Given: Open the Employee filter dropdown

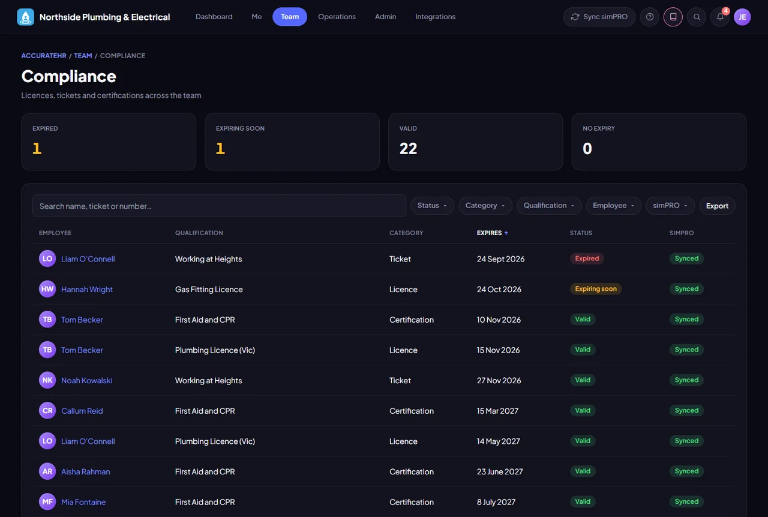Looking at the screenshot, I should (x=614, y=206).
